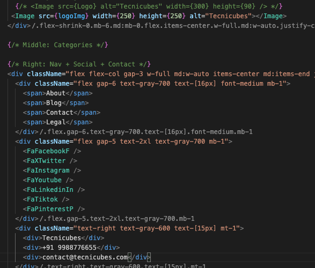Click on the FaLinkedinIn component

(54, 190)
